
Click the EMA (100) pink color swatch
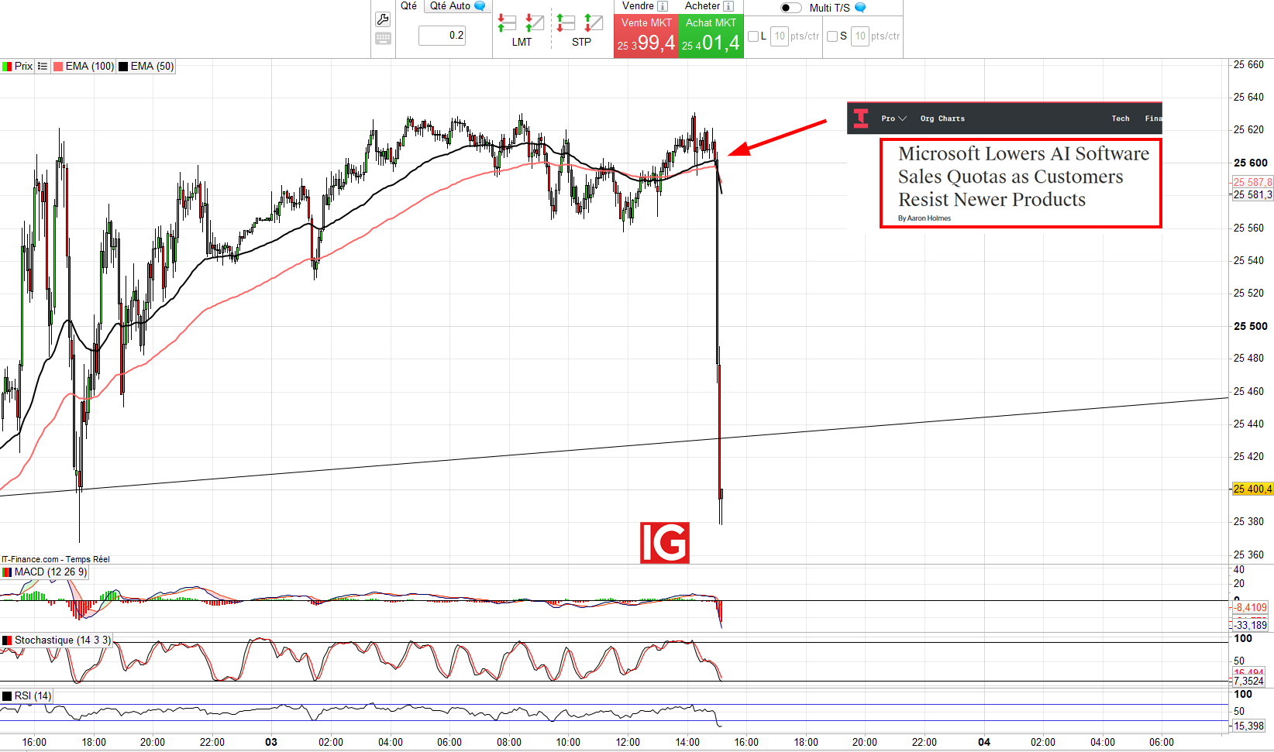coord(58,67)
